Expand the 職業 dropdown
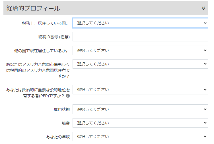Viewport: 214px width, 144px height. [140, 123]
